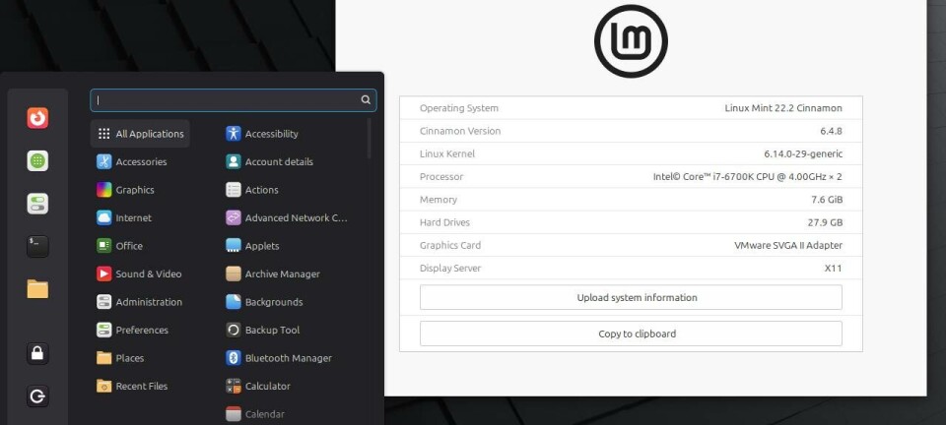This screenshot has height=425, width=946.
Task: Select Office category
Action: tap(119, 246)
